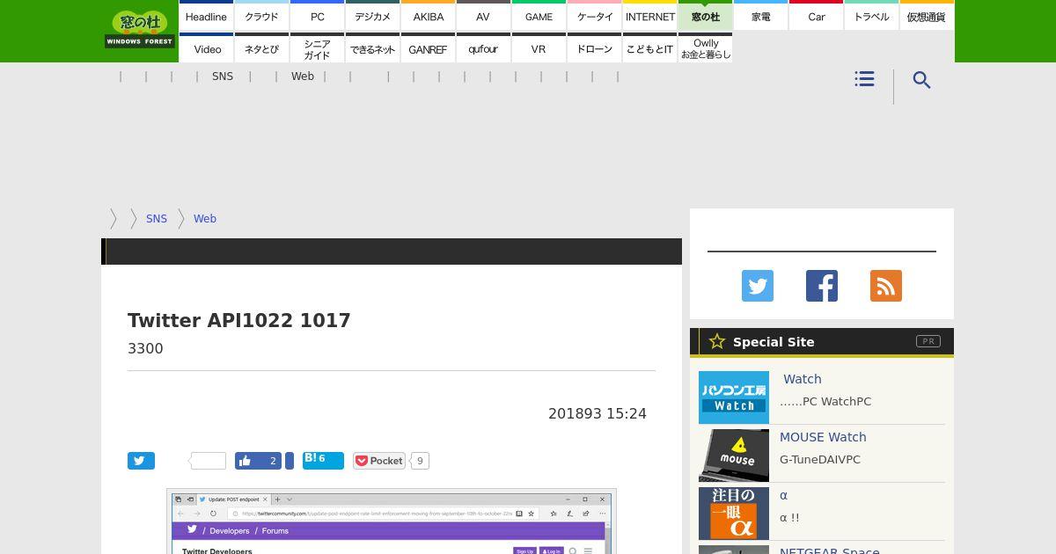Image resolution: width=1056 pixels, height=554 pixels.
Task: Click the Special Site star icon
Action: click(717, 341)
